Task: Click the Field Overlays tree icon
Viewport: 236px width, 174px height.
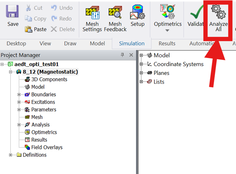Action: 27,147
